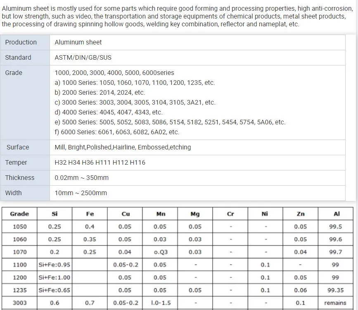Select the Grade row label
The height and width of the screenshot is (310, 358).
click(x=14, y=72)
